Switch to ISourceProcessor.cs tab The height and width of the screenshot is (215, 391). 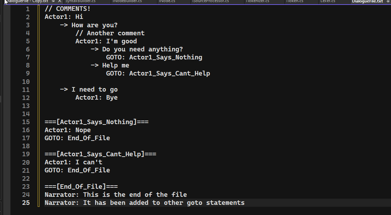(211, 1)
